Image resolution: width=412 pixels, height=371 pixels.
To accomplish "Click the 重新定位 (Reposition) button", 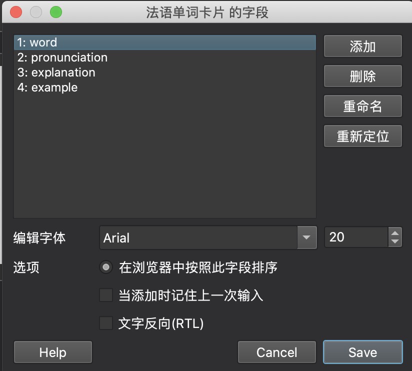I will click(362, 136).
